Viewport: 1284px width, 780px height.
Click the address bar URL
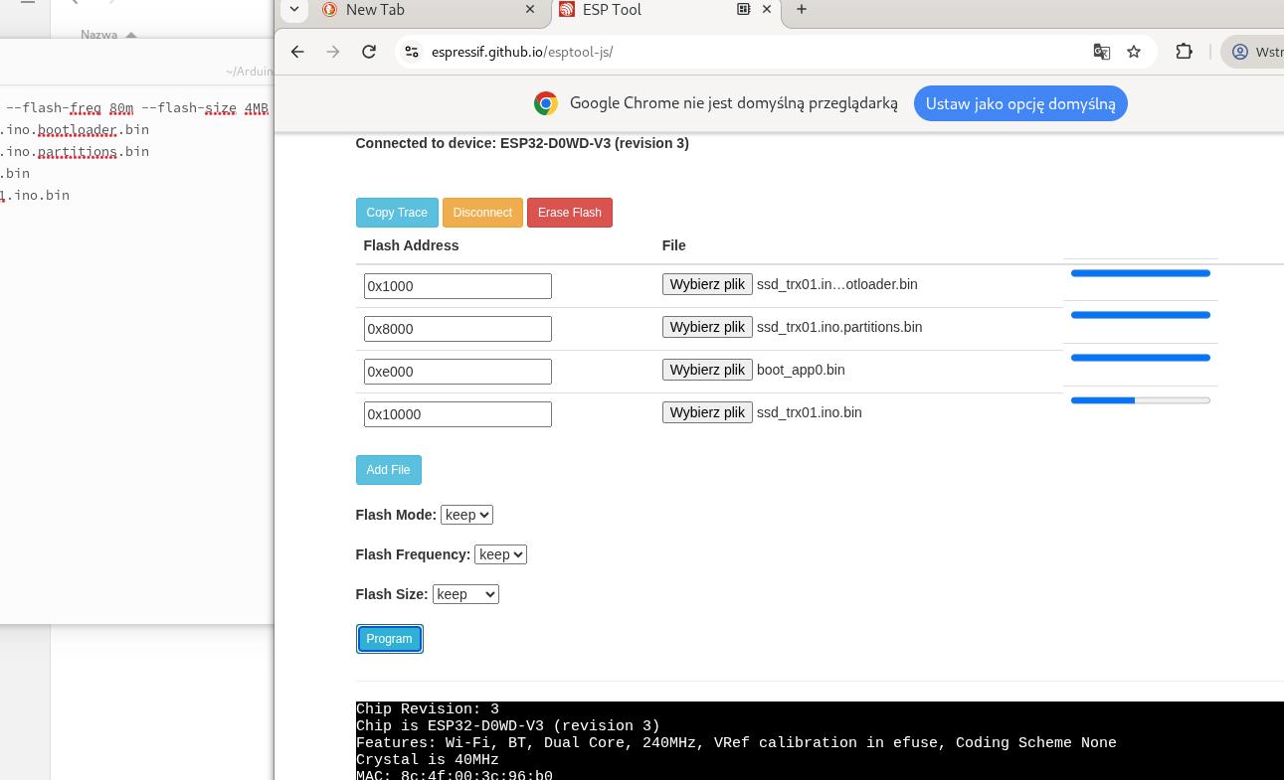pyautogui.click(x=522, y=52)
